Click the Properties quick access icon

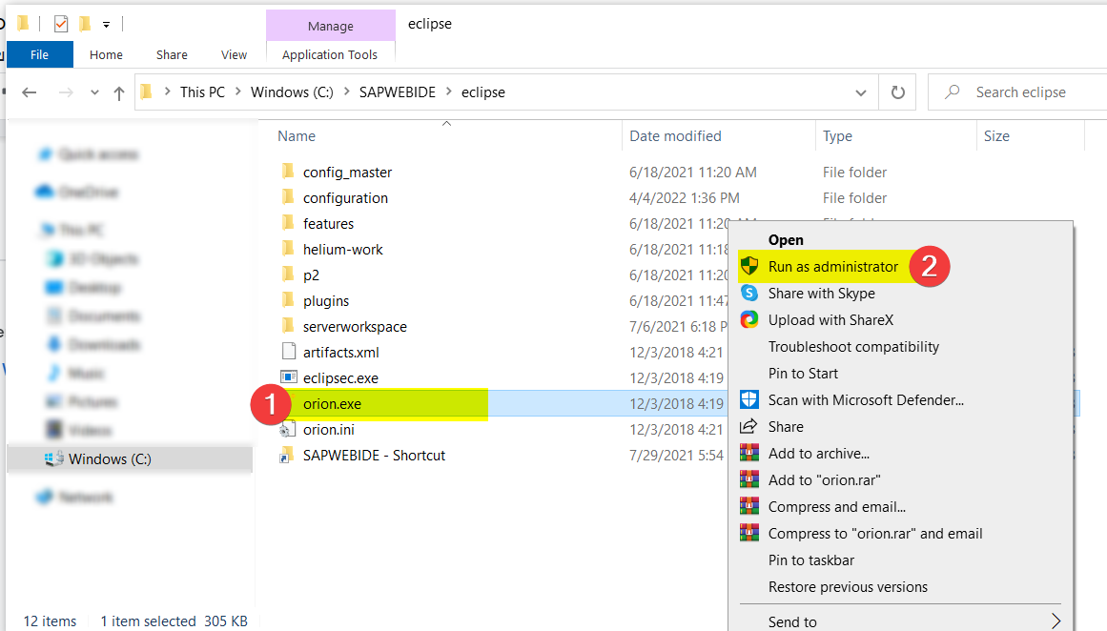pyautogui.click(x=61, y=24)
